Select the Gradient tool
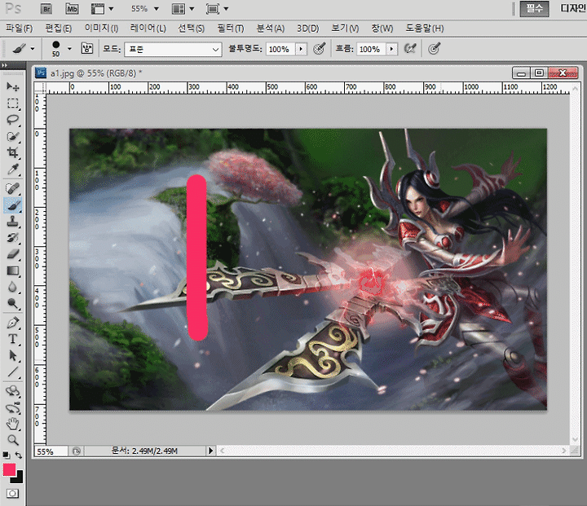The image size is (587, 506). click(13, 271)
